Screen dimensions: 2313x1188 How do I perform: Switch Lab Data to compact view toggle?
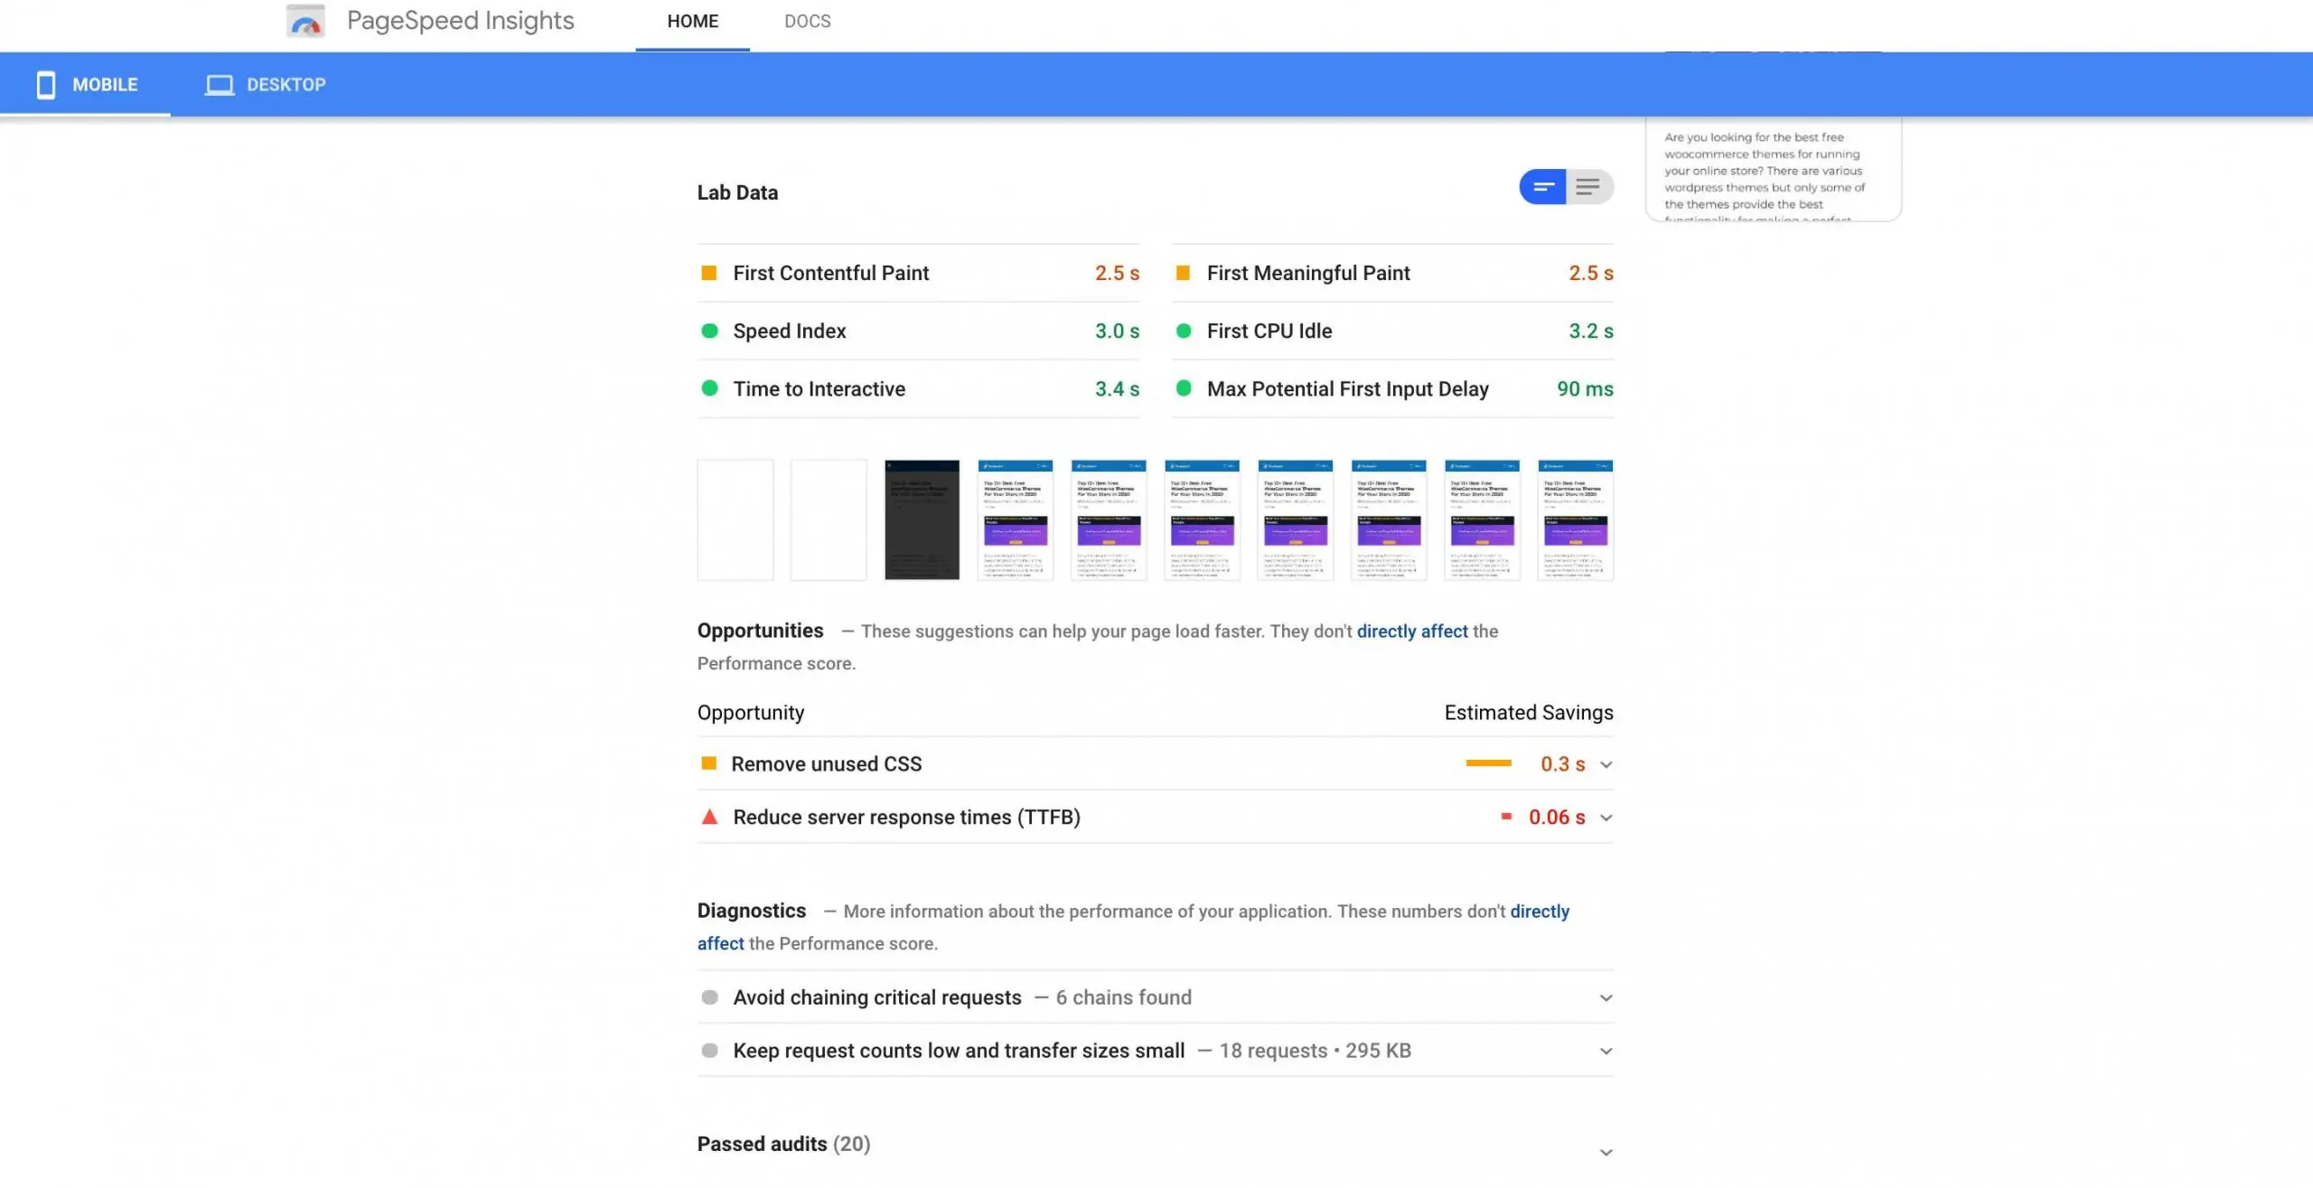coord(1543,187)
